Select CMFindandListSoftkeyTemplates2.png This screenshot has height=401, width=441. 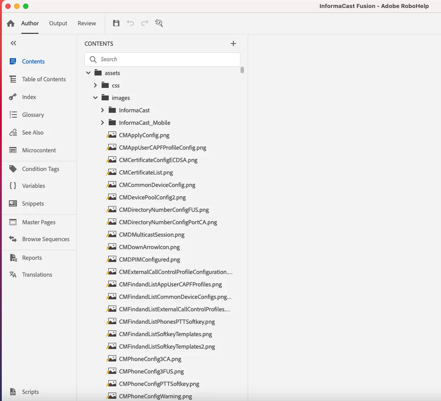pyautogui.click(x=167, y=346)
